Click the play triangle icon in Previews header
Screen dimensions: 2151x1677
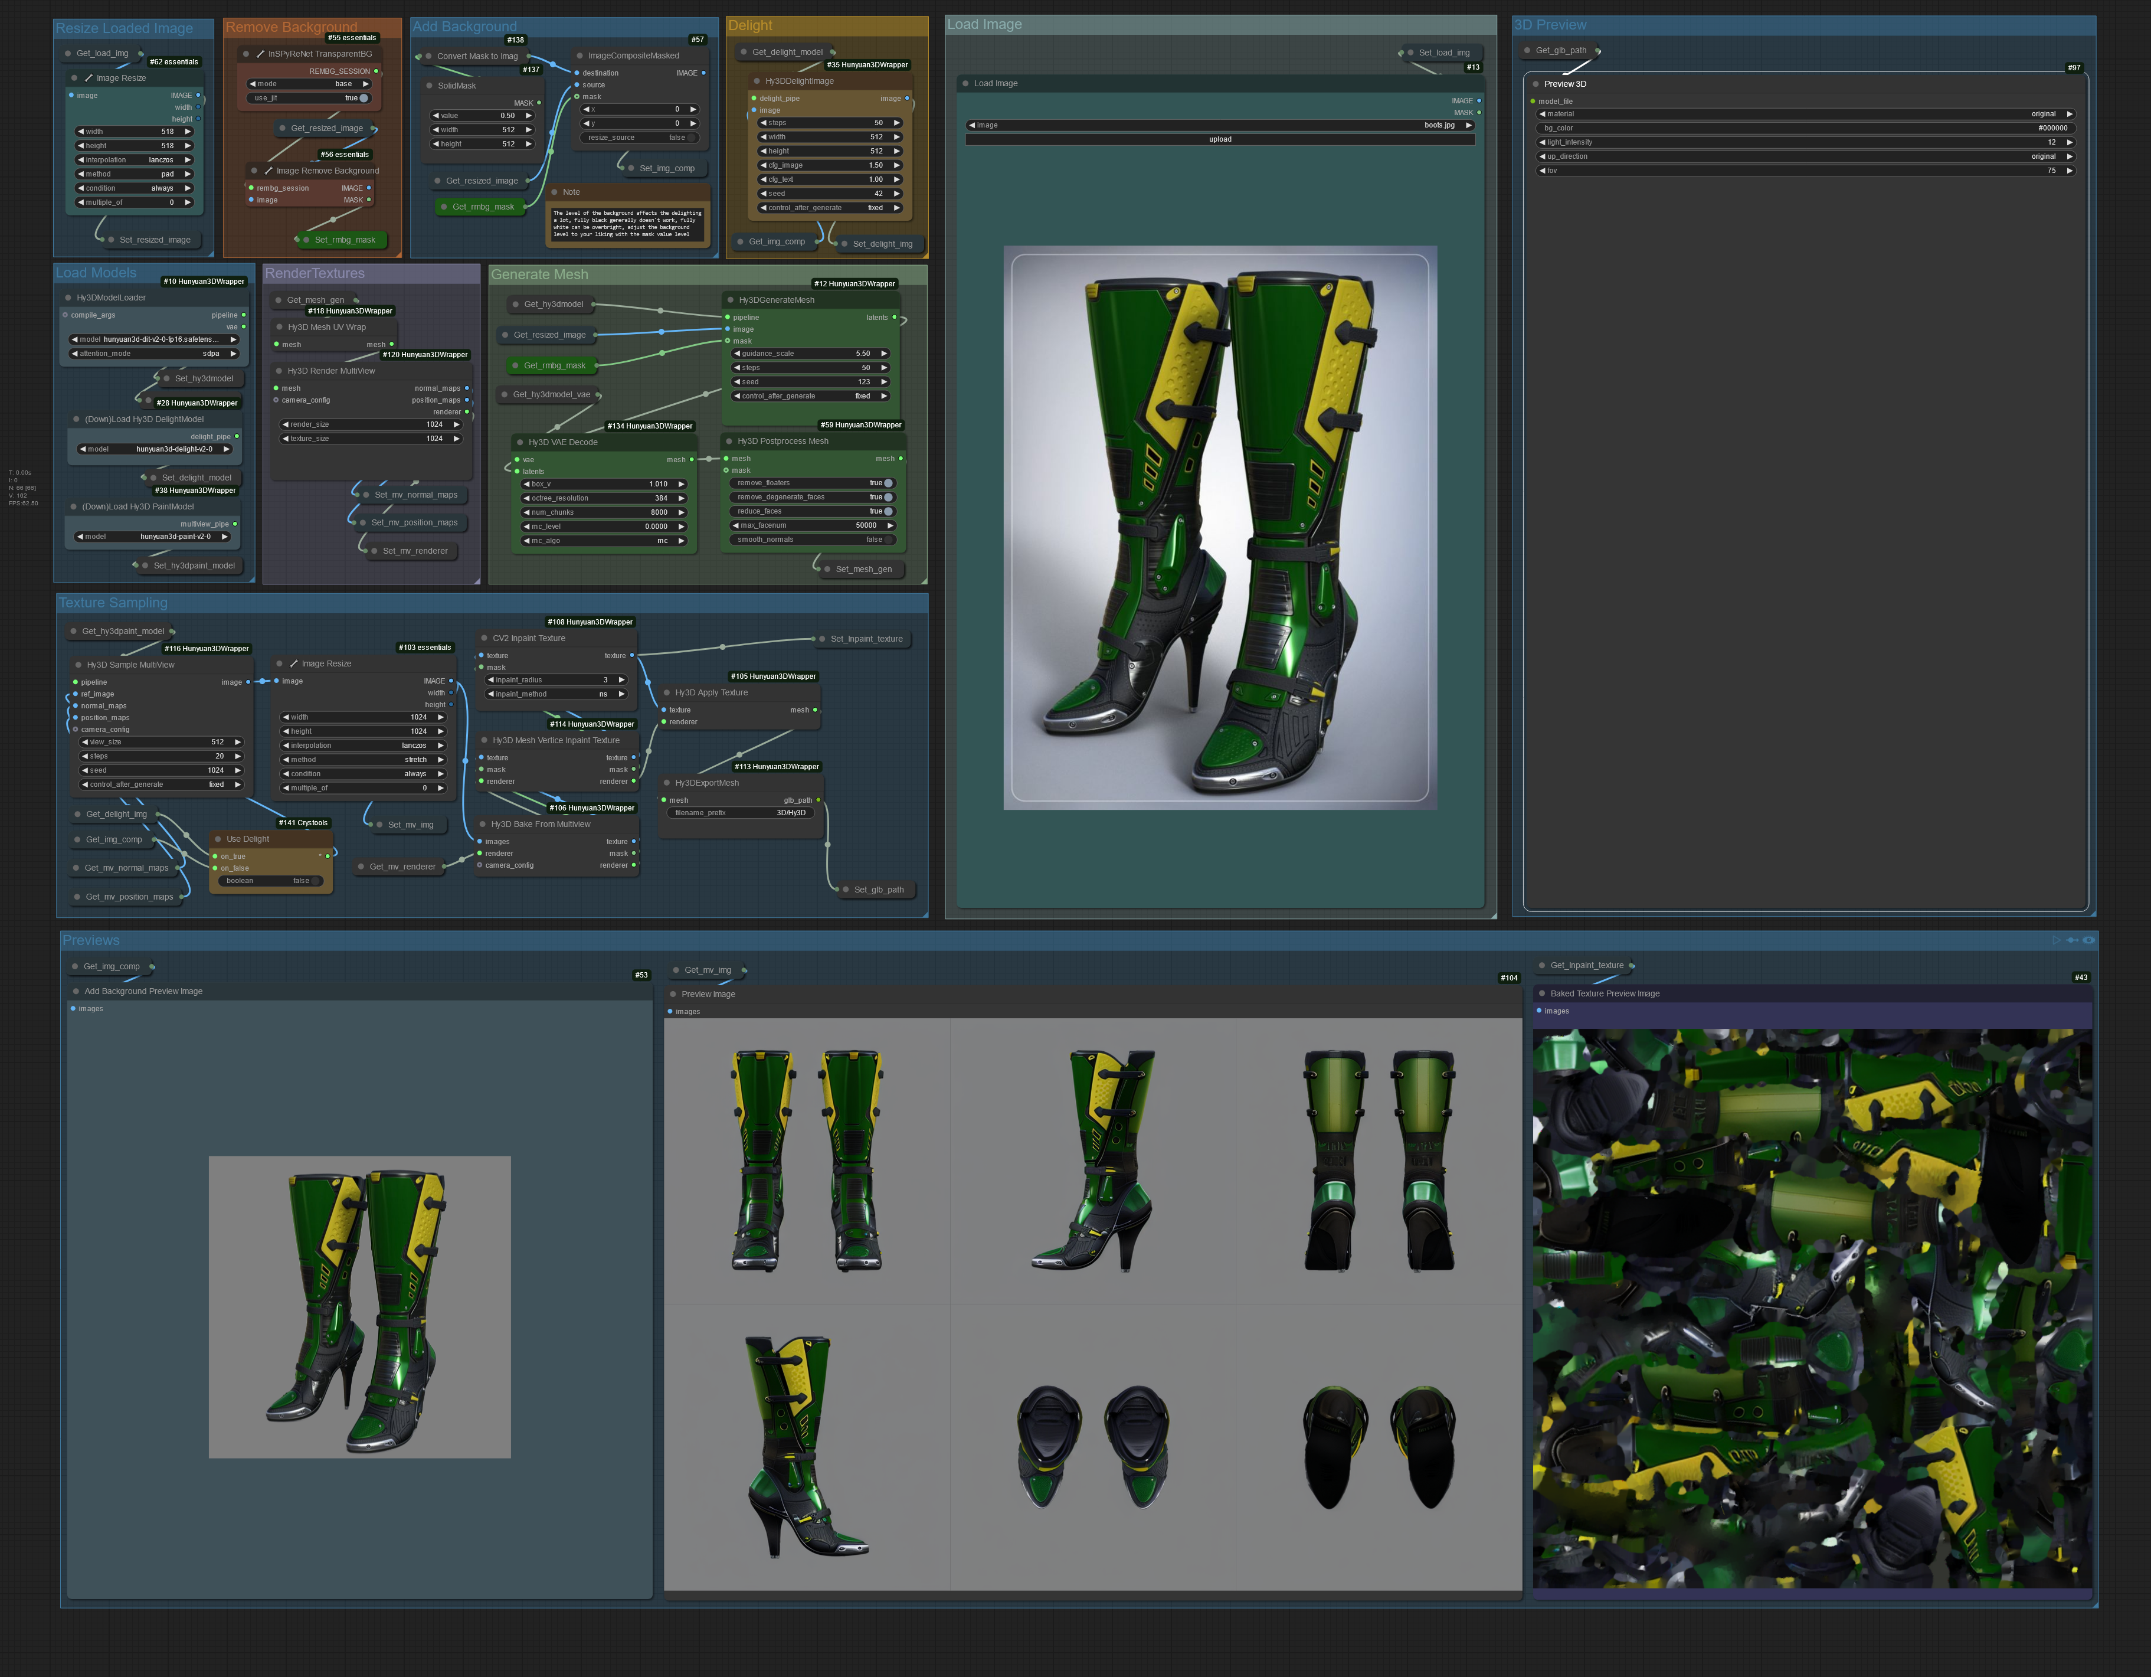click(x=2057, y=940)
